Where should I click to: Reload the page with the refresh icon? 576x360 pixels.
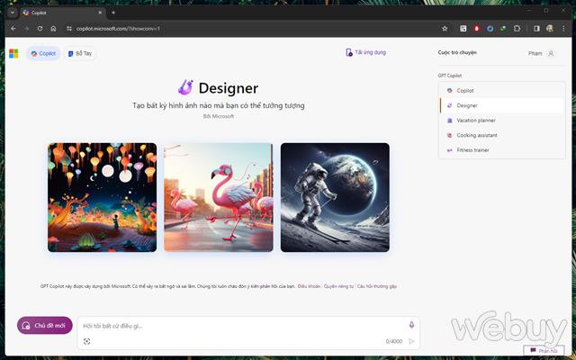(40, 28)
